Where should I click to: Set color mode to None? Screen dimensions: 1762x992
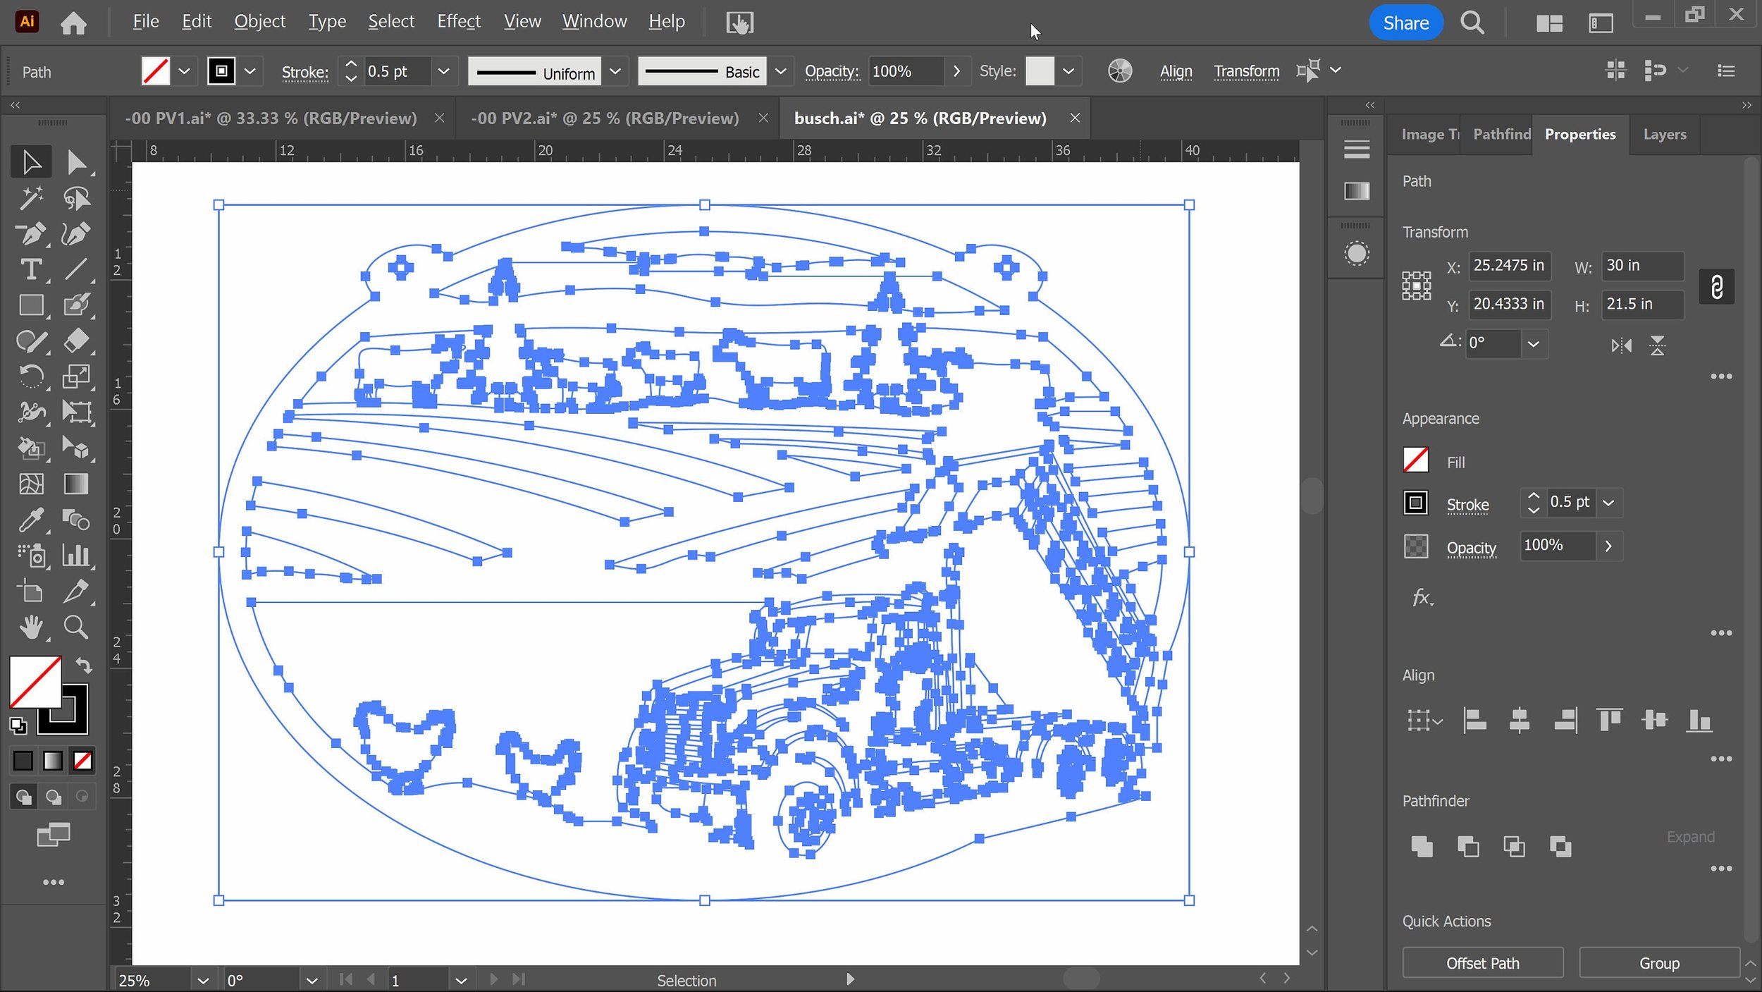[82, 760]
